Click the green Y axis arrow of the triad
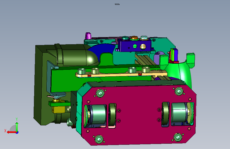The image size is (230, 149). coord(17,127)
